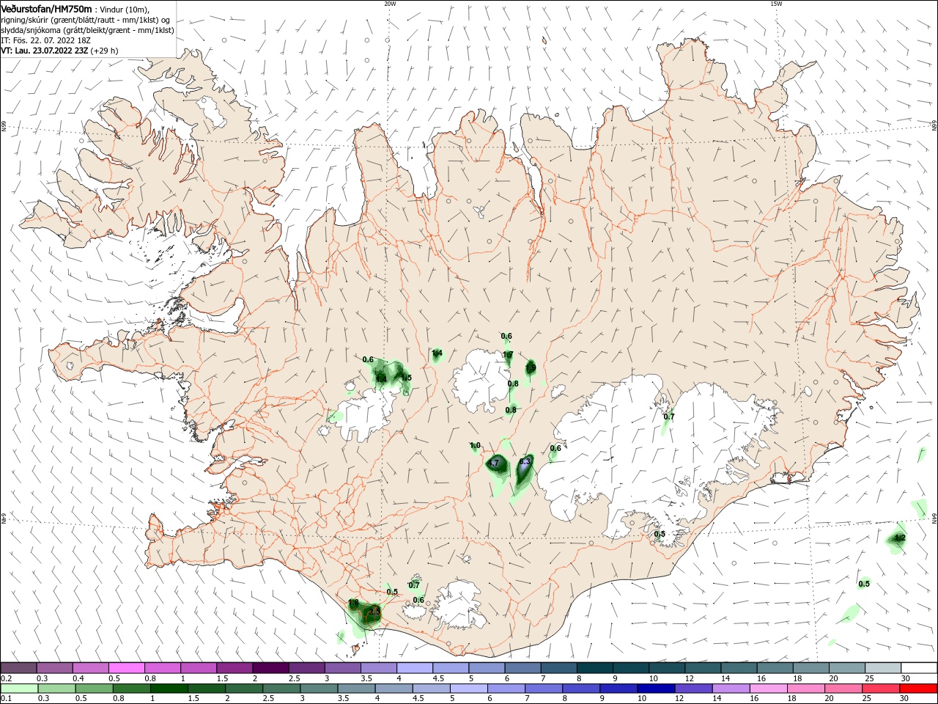Click the navy blue swatch labeled 10 in lower row

click(x=654, y=689)
